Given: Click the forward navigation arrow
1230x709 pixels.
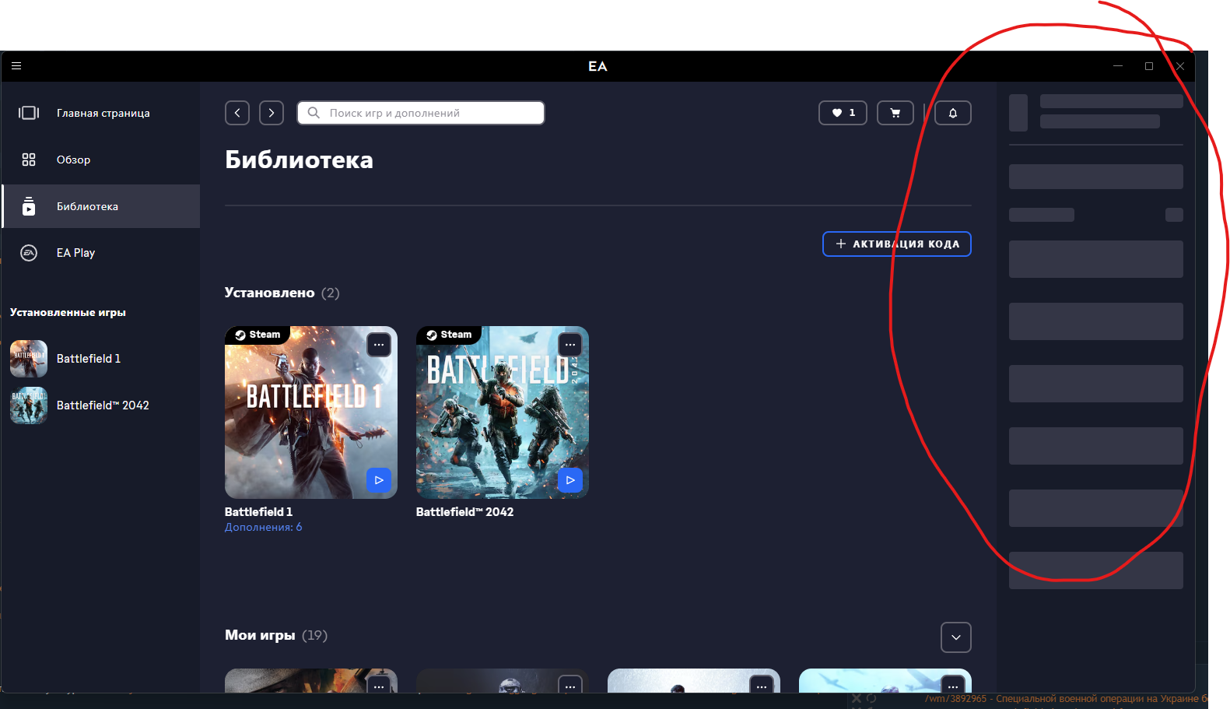Looking at the screenshot, I should click(x=272, y=113).
